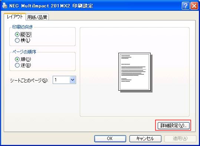Confirm with the OK button
Viewport: 200px width, 146px height.
(110, 139)
